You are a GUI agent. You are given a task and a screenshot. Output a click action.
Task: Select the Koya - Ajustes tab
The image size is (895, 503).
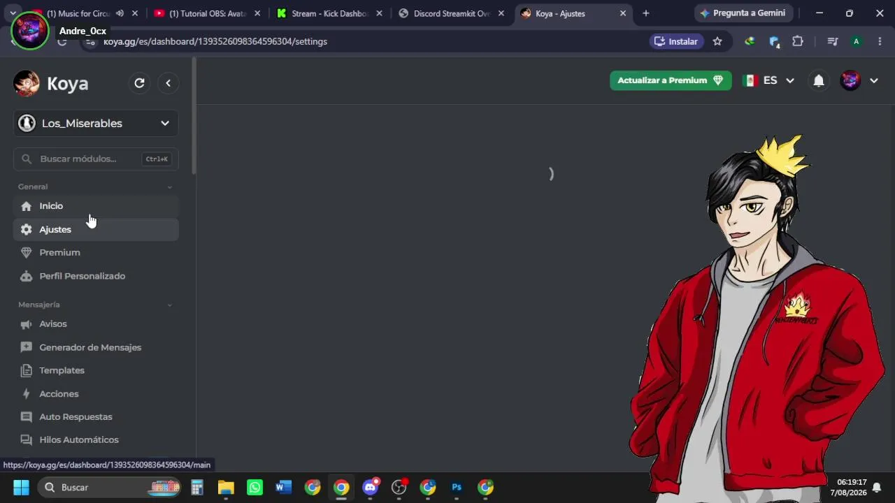(573, 13)
